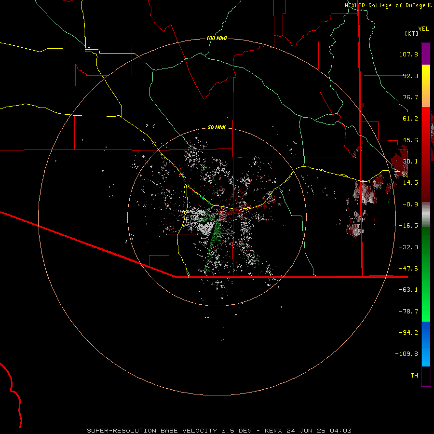The height and width of the screenshot is (434, 434).
Task: Click the -47.6 velocity scale value
Action: point(408,269)
